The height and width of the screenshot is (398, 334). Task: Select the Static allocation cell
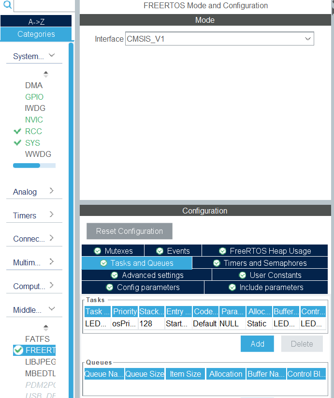pos(259,323)
